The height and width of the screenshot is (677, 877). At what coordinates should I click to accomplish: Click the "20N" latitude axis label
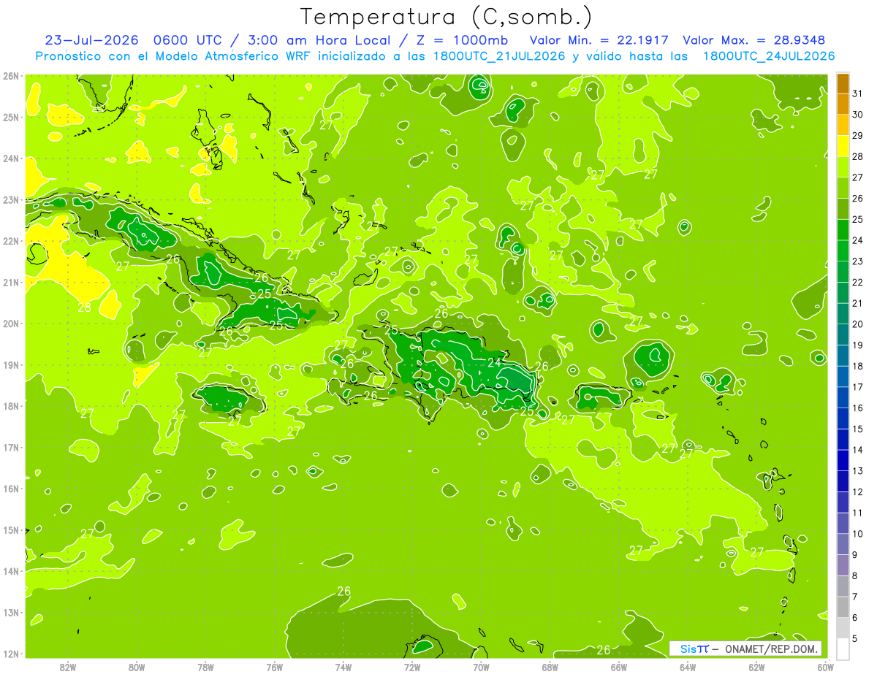11,324
